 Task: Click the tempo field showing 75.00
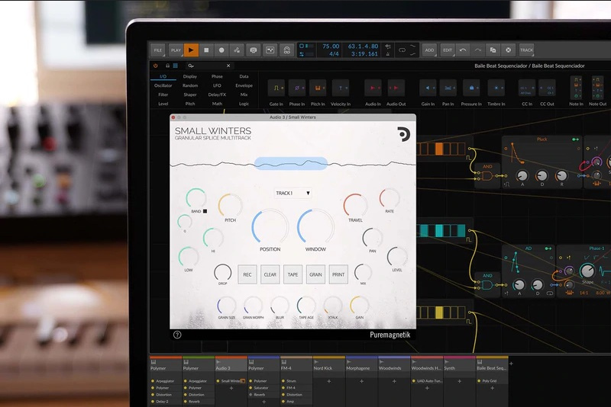pyautogui.click(x=331, y=46)
